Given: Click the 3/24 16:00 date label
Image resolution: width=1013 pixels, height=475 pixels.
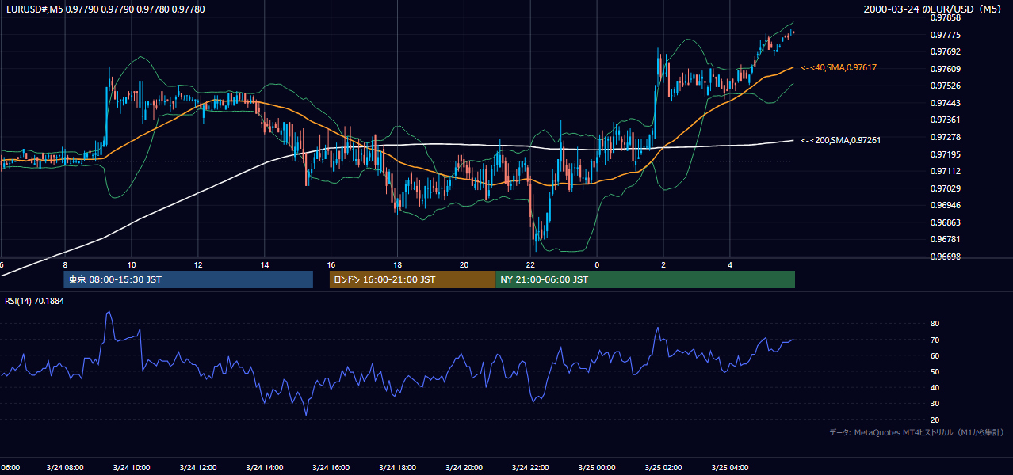Looking at the screenshot, I should tap(331, 468).
